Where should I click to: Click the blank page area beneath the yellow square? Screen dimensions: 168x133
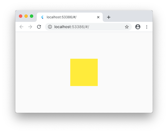point(84,99)
